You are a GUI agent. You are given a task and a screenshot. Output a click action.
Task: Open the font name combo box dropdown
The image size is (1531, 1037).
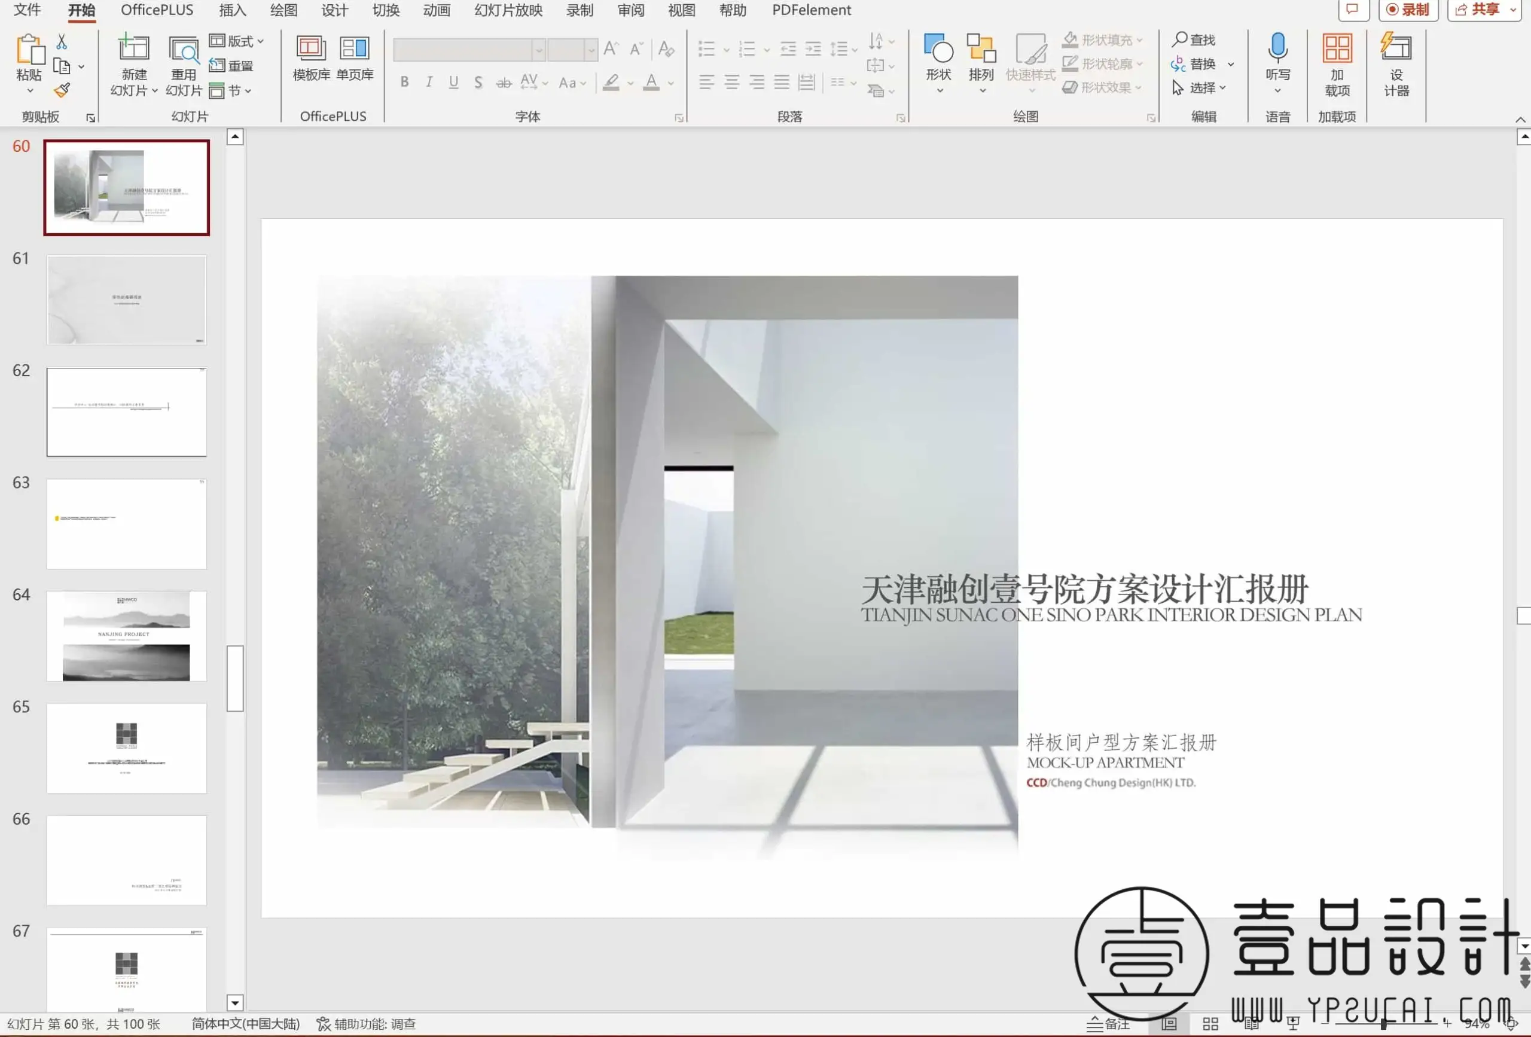pos(538,50)
